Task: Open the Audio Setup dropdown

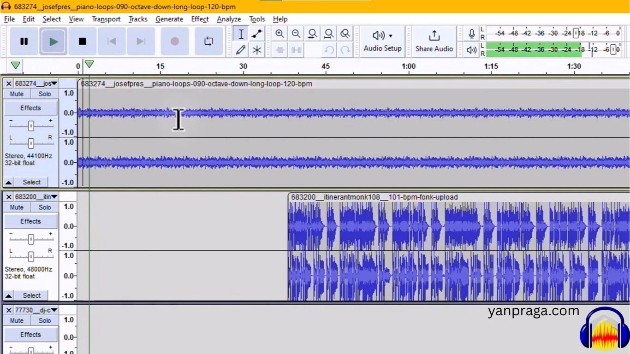Action: point(382,41)
